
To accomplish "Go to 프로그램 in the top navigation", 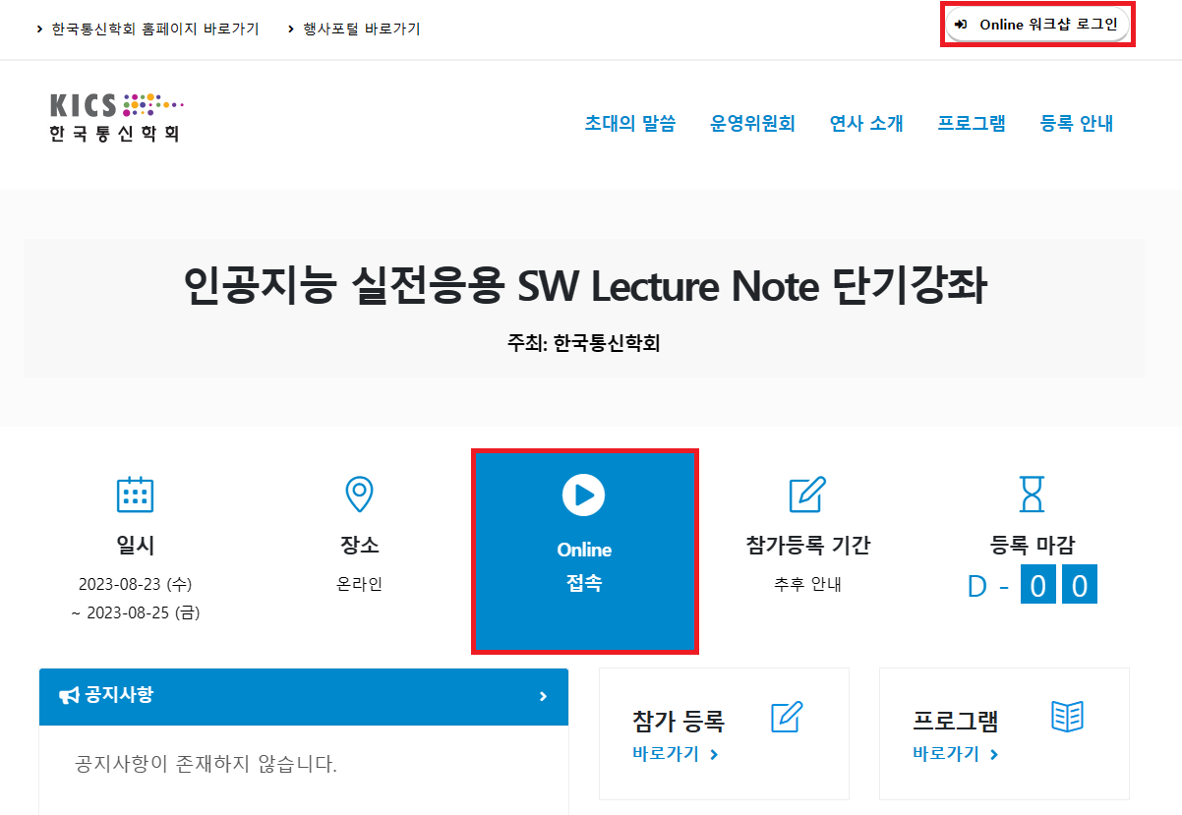I will (971, 124).
